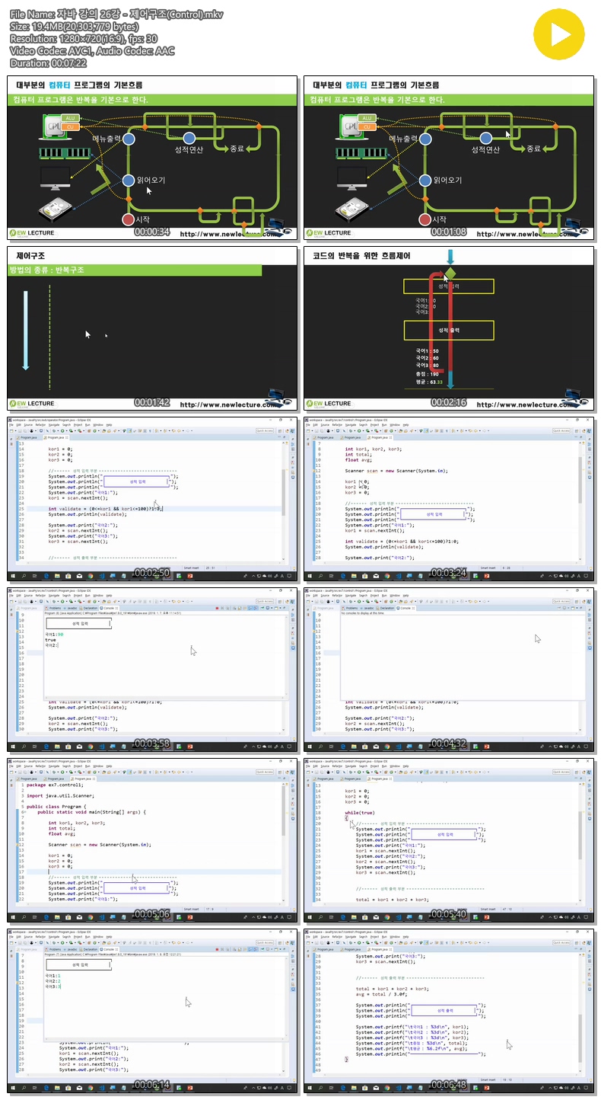
Task: Open the File menu in 00:02:50 frame
Action: 12,425
